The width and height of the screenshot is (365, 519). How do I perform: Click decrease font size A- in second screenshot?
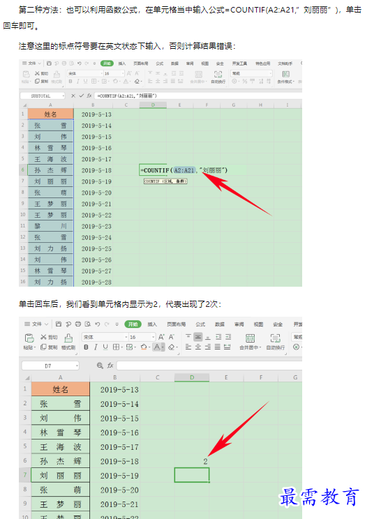click(x=172, y=337)
